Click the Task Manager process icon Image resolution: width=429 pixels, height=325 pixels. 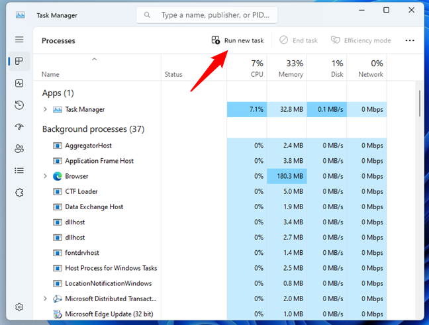(x=57, y=109)
